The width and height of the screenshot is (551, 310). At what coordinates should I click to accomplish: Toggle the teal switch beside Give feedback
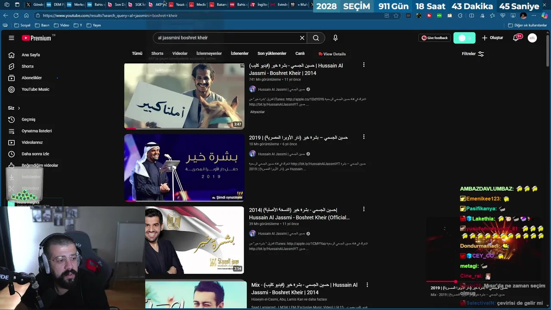coord(464,38)
